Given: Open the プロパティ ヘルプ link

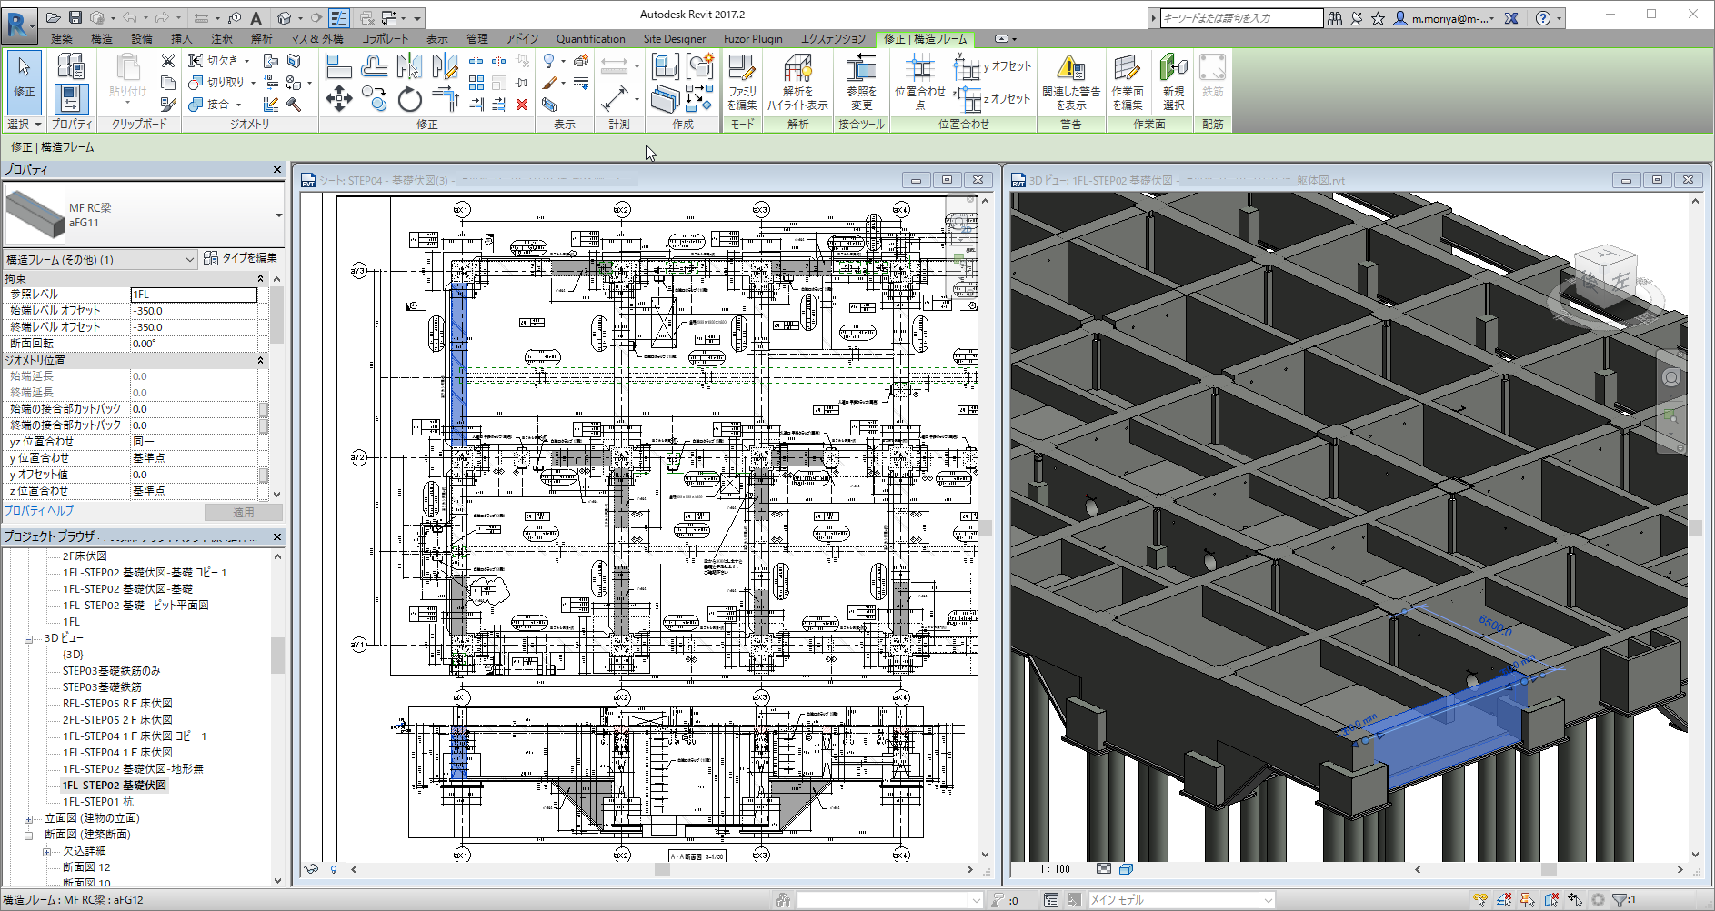Looking at the screenshot, I should (x=39, y=511).
